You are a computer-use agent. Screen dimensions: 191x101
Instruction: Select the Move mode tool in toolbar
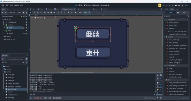pos(34,12)
